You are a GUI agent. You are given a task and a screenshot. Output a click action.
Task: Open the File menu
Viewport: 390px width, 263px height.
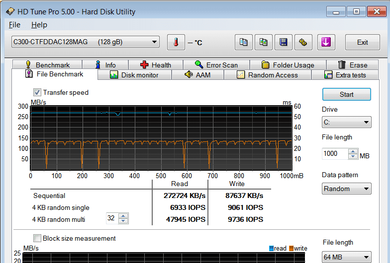point(14,25)
